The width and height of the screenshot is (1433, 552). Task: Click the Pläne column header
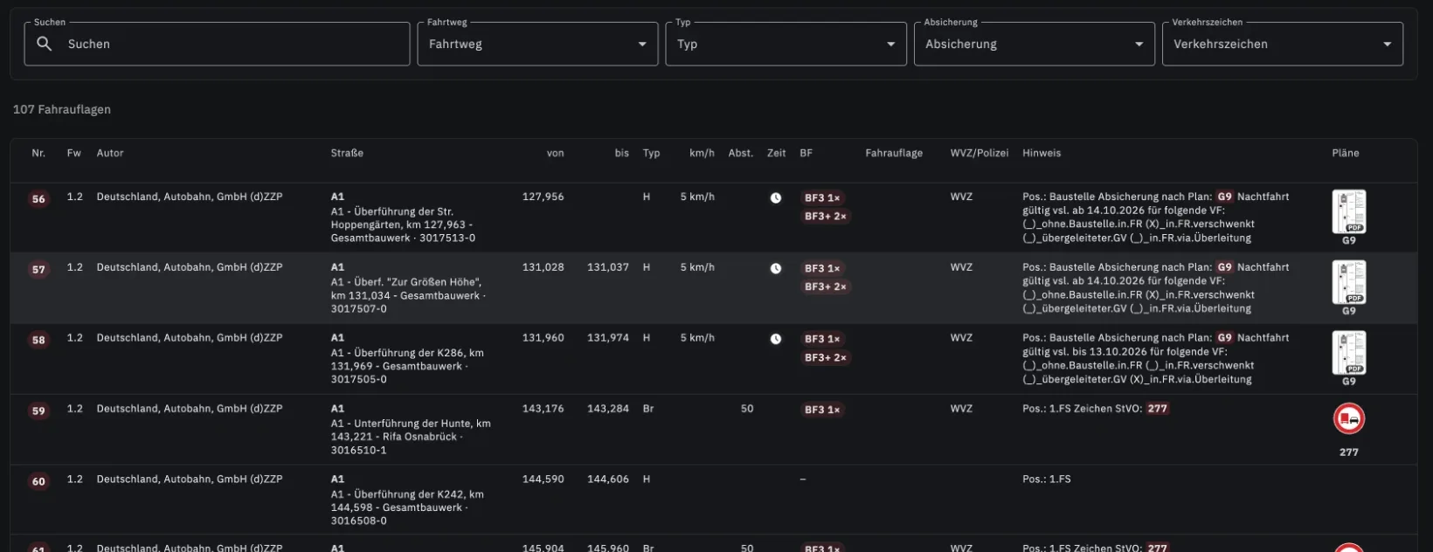[1346, 154]
